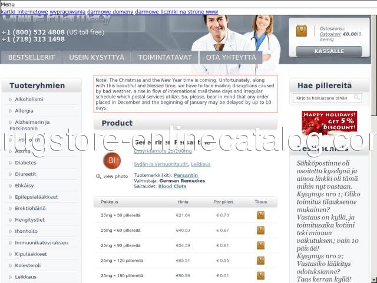Expand Diabetes category arrow

(x=11, y=163)
